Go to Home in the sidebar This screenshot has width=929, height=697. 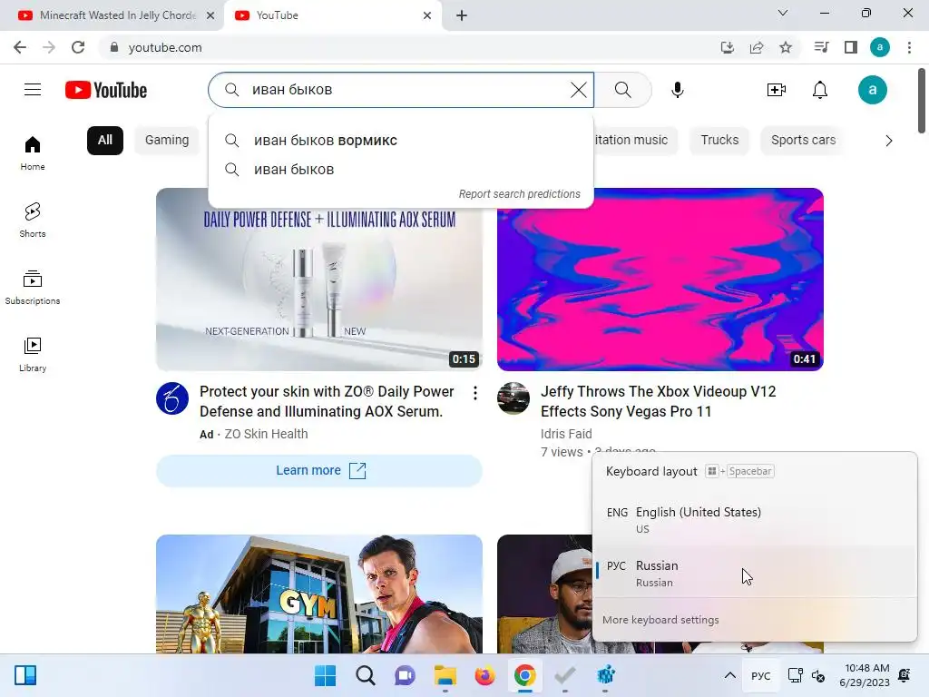click(x=33, y=152)
